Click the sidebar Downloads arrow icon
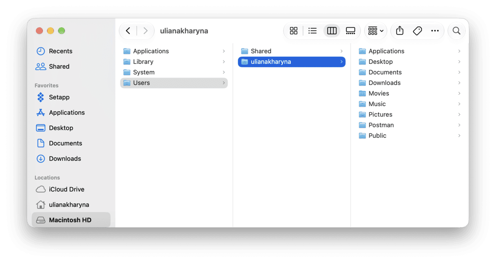 pos(41,159)
